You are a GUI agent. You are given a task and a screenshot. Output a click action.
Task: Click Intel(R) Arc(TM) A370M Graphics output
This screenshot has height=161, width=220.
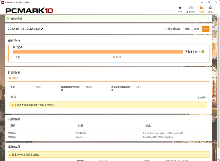tap(158, 137)
